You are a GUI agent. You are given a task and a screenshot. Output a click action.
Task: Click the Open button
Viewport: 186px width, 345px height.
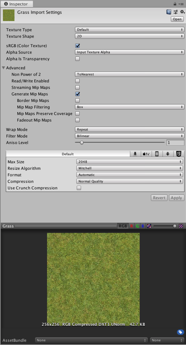(177, 19)
